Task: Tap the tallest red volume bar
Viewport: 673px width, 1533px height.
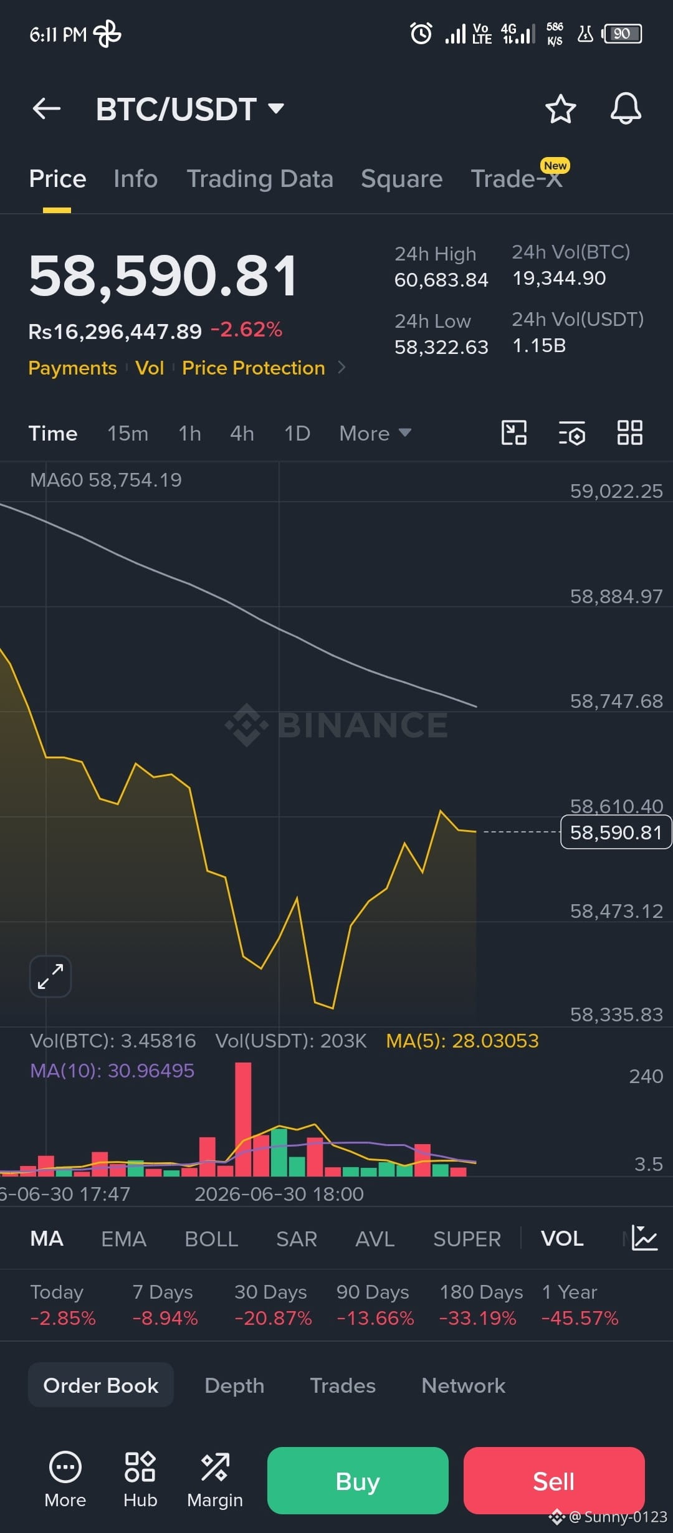Action: (x=243, y=1119)
